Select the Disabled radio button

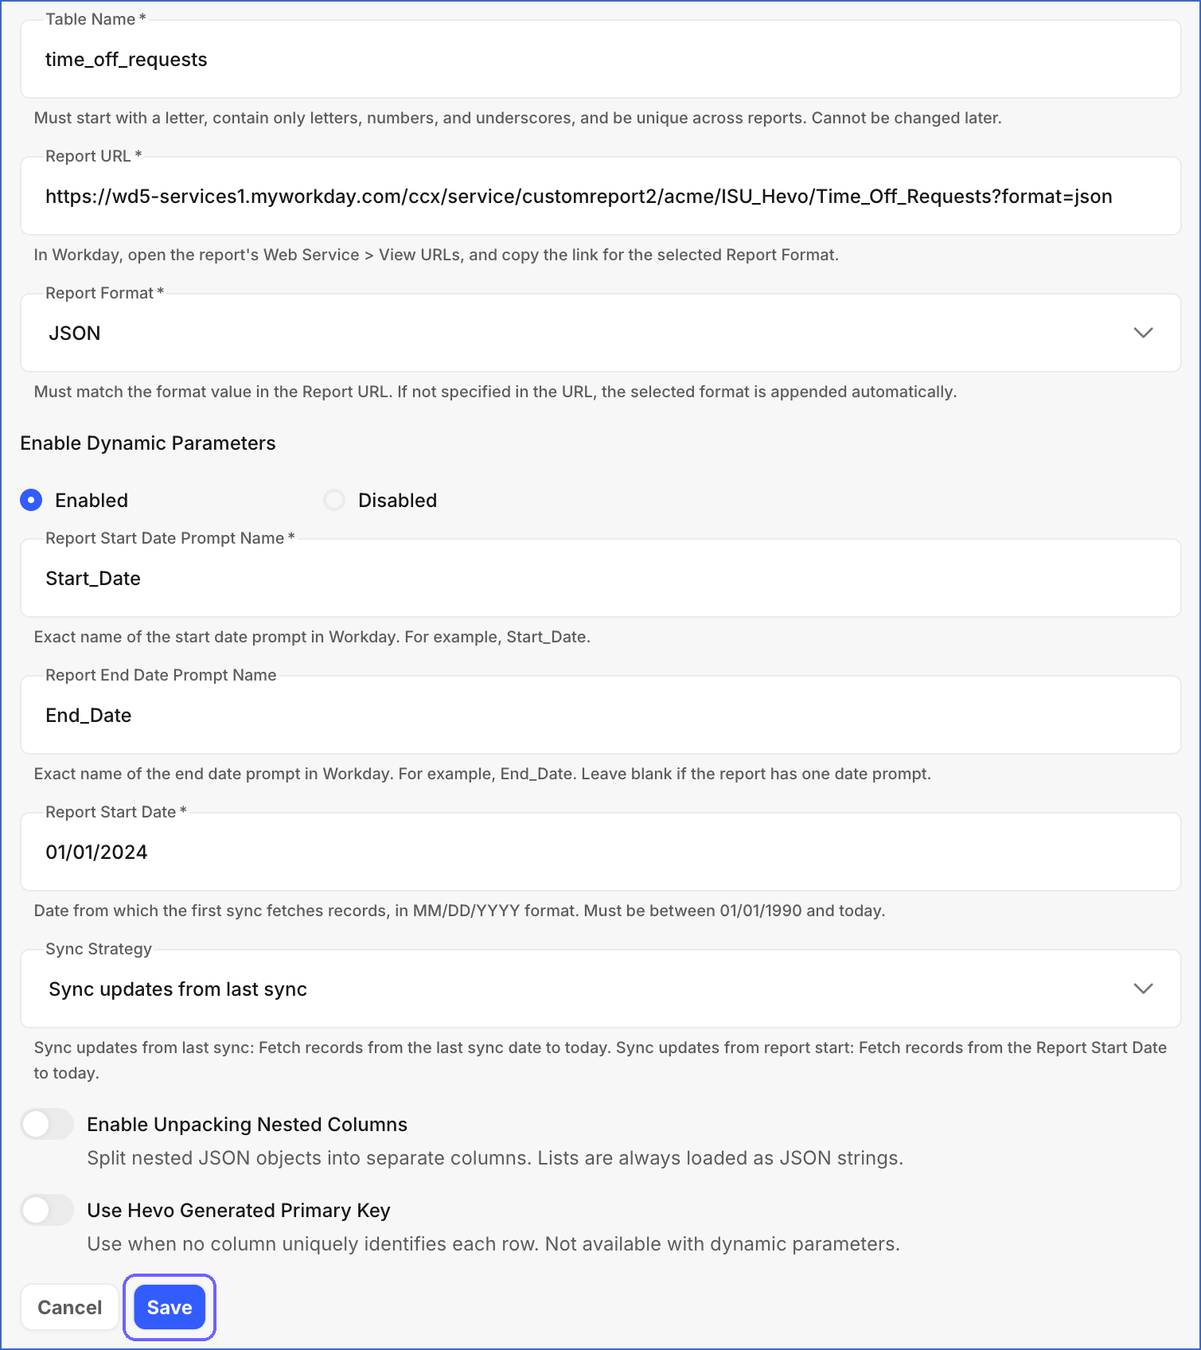coord(334,500)
